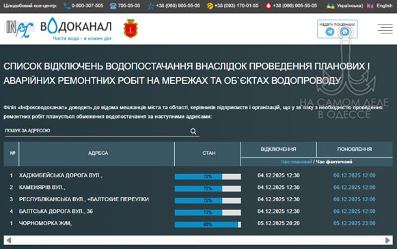Click progress bar for Каменярів вул. row

pos(208,188)
